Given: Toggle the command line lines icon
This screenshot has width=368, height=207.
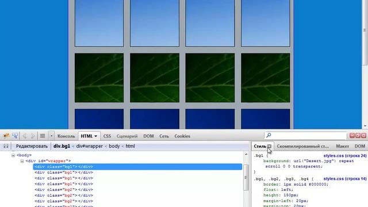Looking at the screenshot, I should pyautogui.click(x=43, y=136).
